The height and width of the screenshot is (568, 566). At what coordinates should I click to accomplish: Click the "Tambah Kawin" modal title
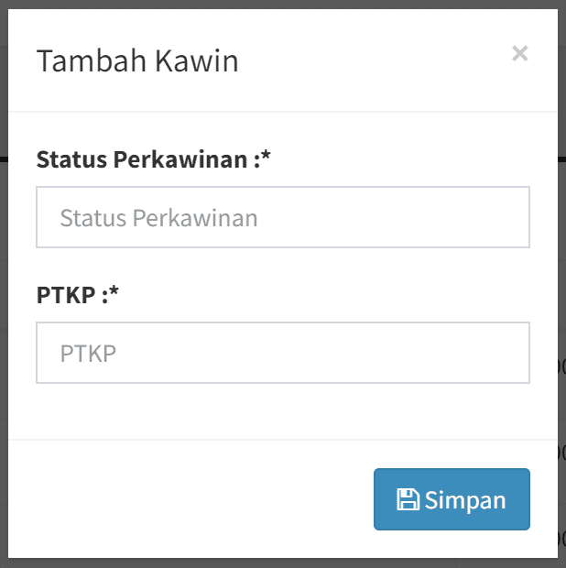pos(137,61)
